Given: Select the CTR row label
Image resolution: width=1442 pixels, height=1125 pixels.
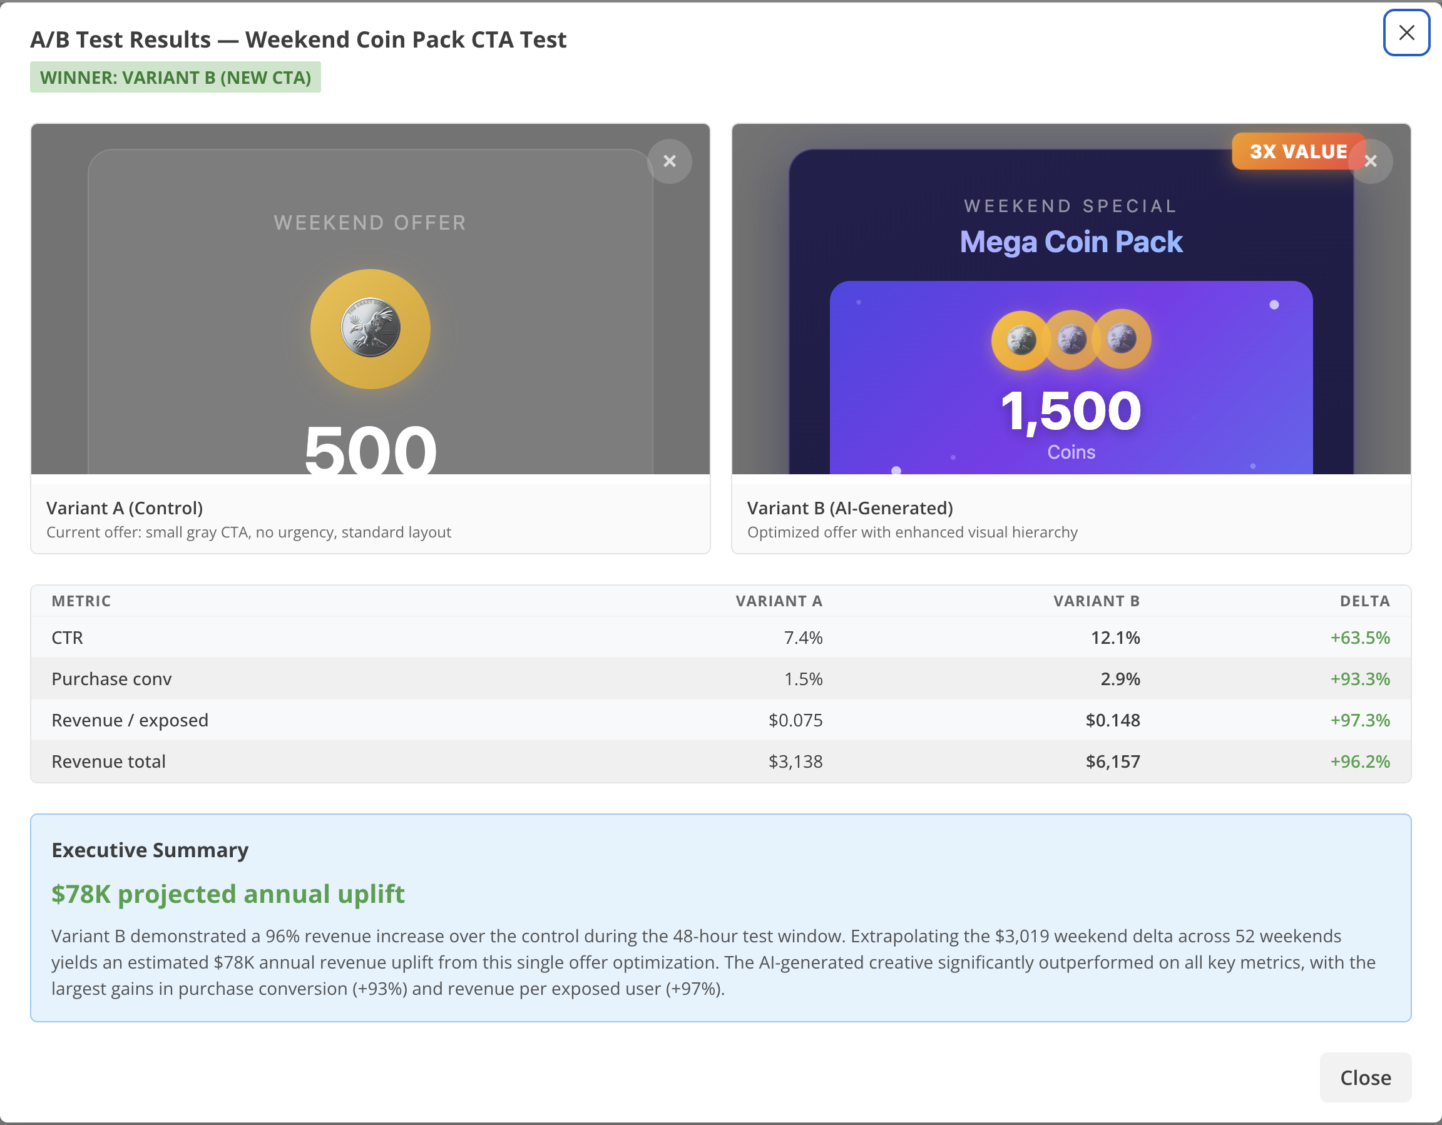Looking at the screenshot, I should [x=68, y=637].
